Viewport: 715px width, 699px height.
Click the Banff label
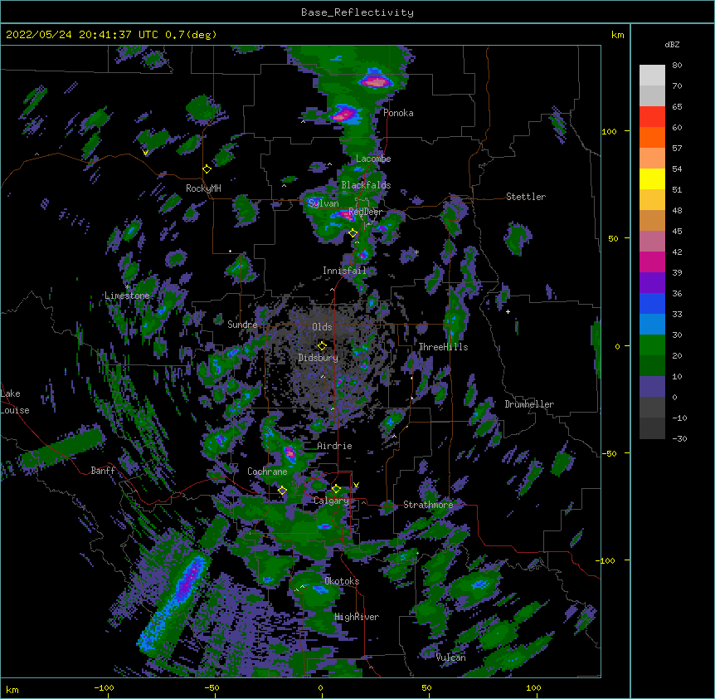coord(103,471)
